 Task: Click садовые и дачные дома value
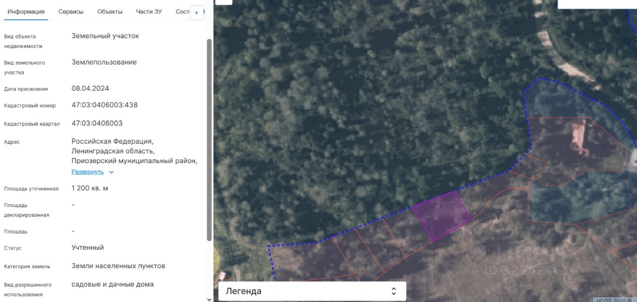[x=112, y=284]
